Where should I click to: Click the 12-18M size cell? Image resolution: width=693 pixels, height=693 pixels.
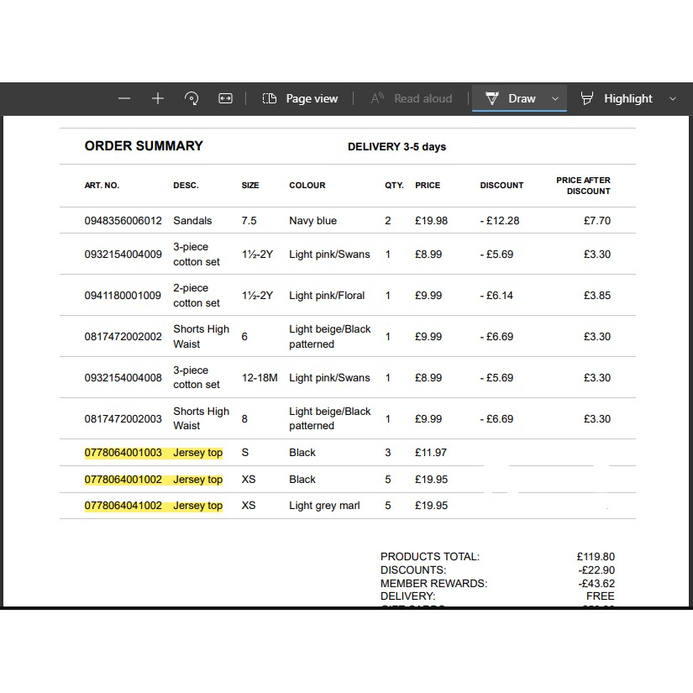260,377
